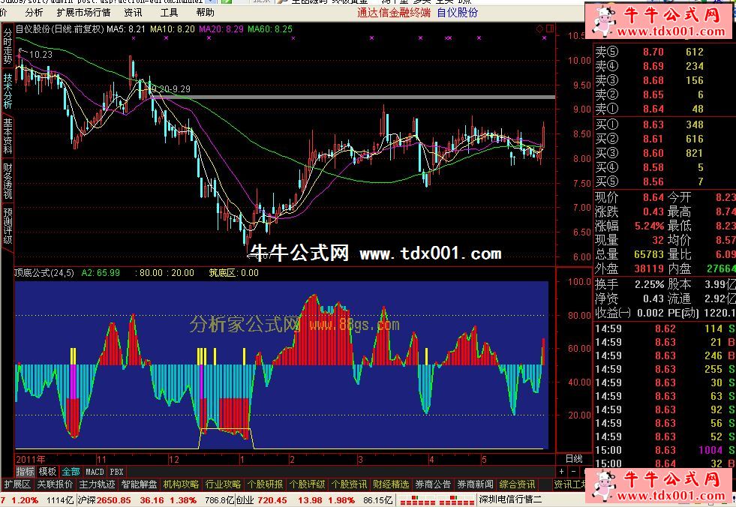This screenshot has height=507, width=736.
Task: Click the MA20: 8.29 legend value
Action: tap(221, 29)
